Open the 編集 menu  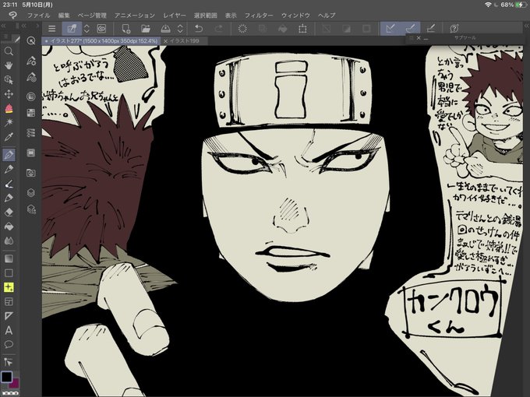[64, 16]
